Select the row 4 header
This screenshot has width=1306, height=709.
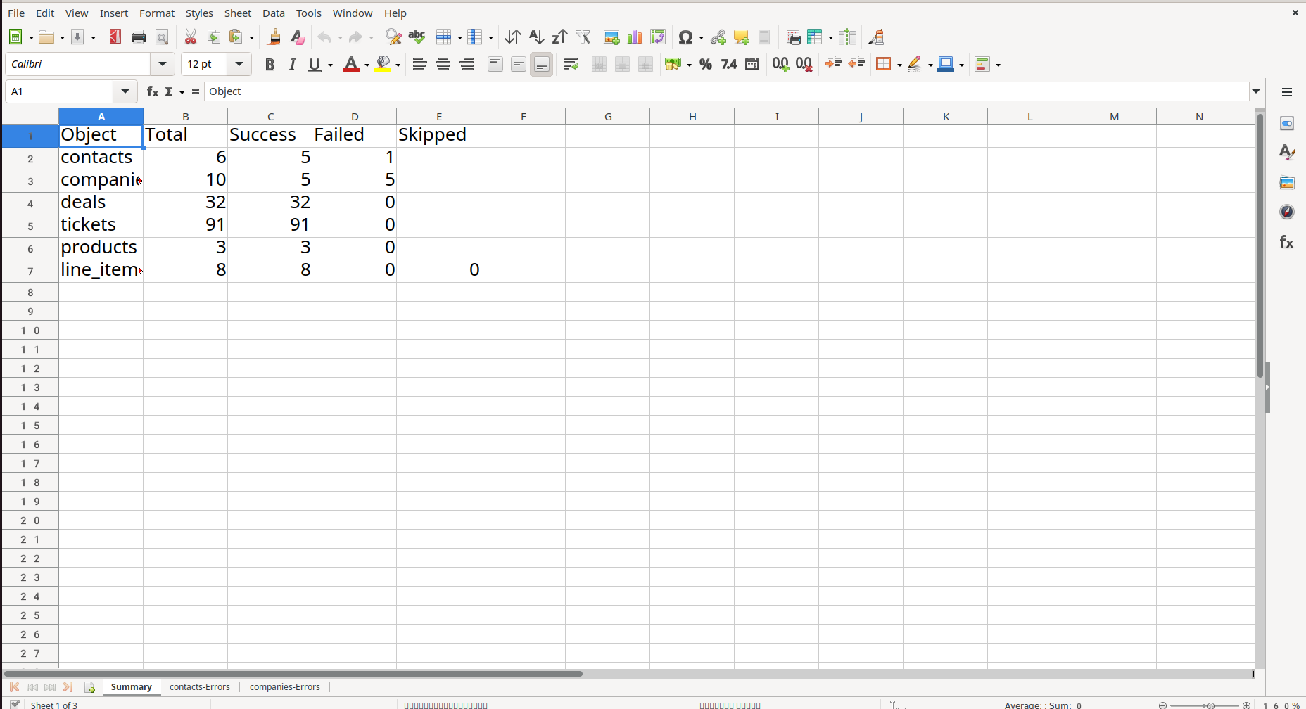[x=30, y=204]
